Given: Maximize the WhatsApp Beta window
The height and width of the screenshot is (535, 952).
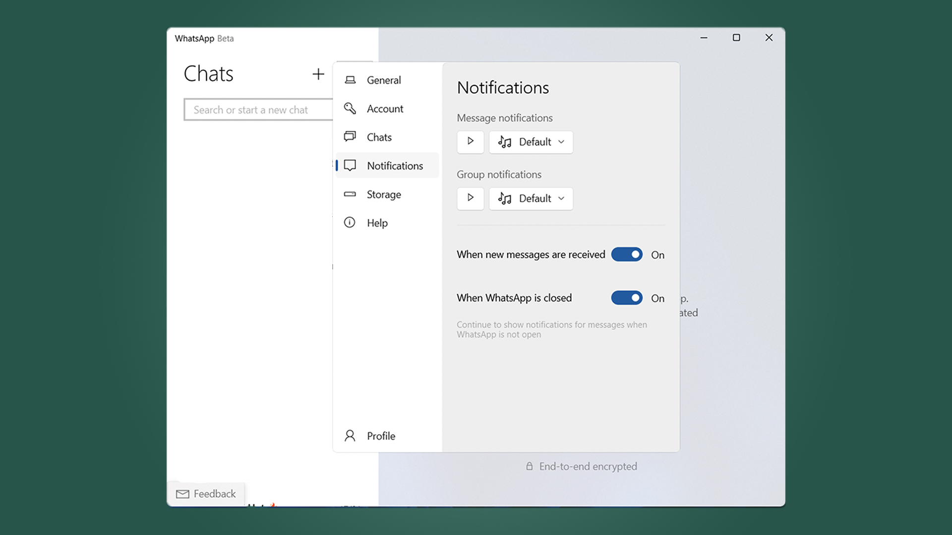Looking at the screenshot, I should click(x=736, y=38).
